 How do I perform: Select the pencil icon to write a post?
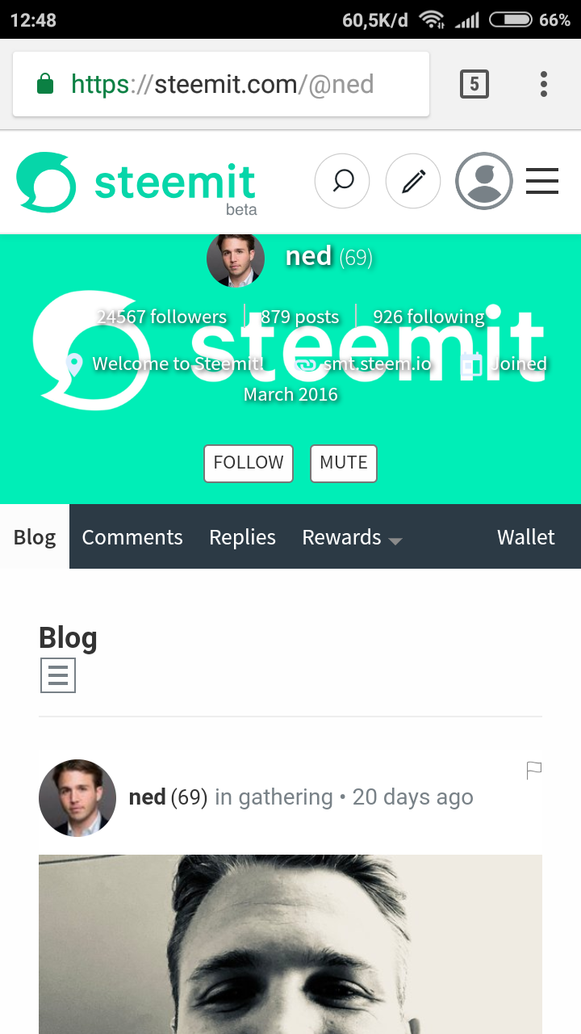pyautogui.click(x=413, y=181)
